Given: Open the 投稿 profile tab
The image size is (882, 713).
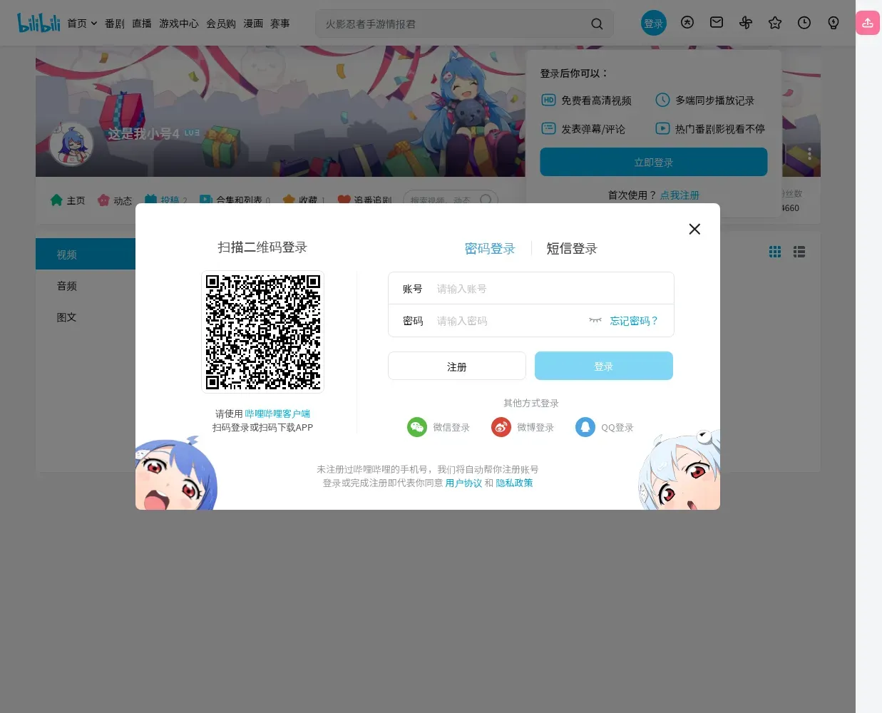Looking at the screenshot, I should tap(165, 200).
